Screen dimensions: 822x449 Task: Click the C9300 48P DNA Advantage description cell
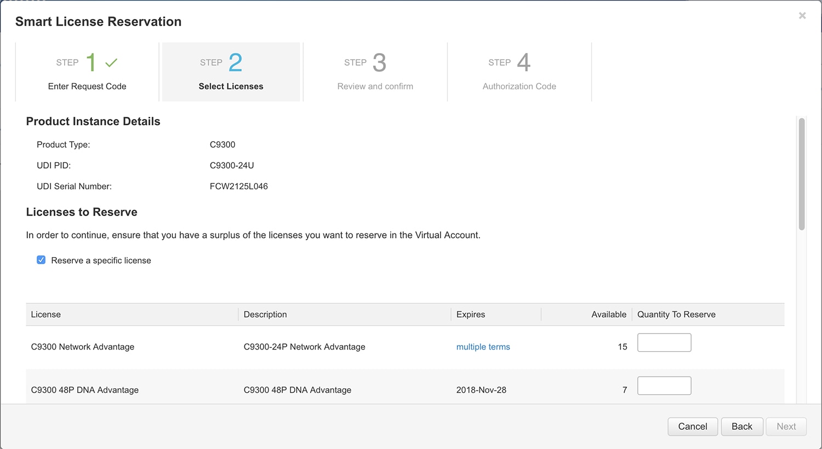point(298,390)
